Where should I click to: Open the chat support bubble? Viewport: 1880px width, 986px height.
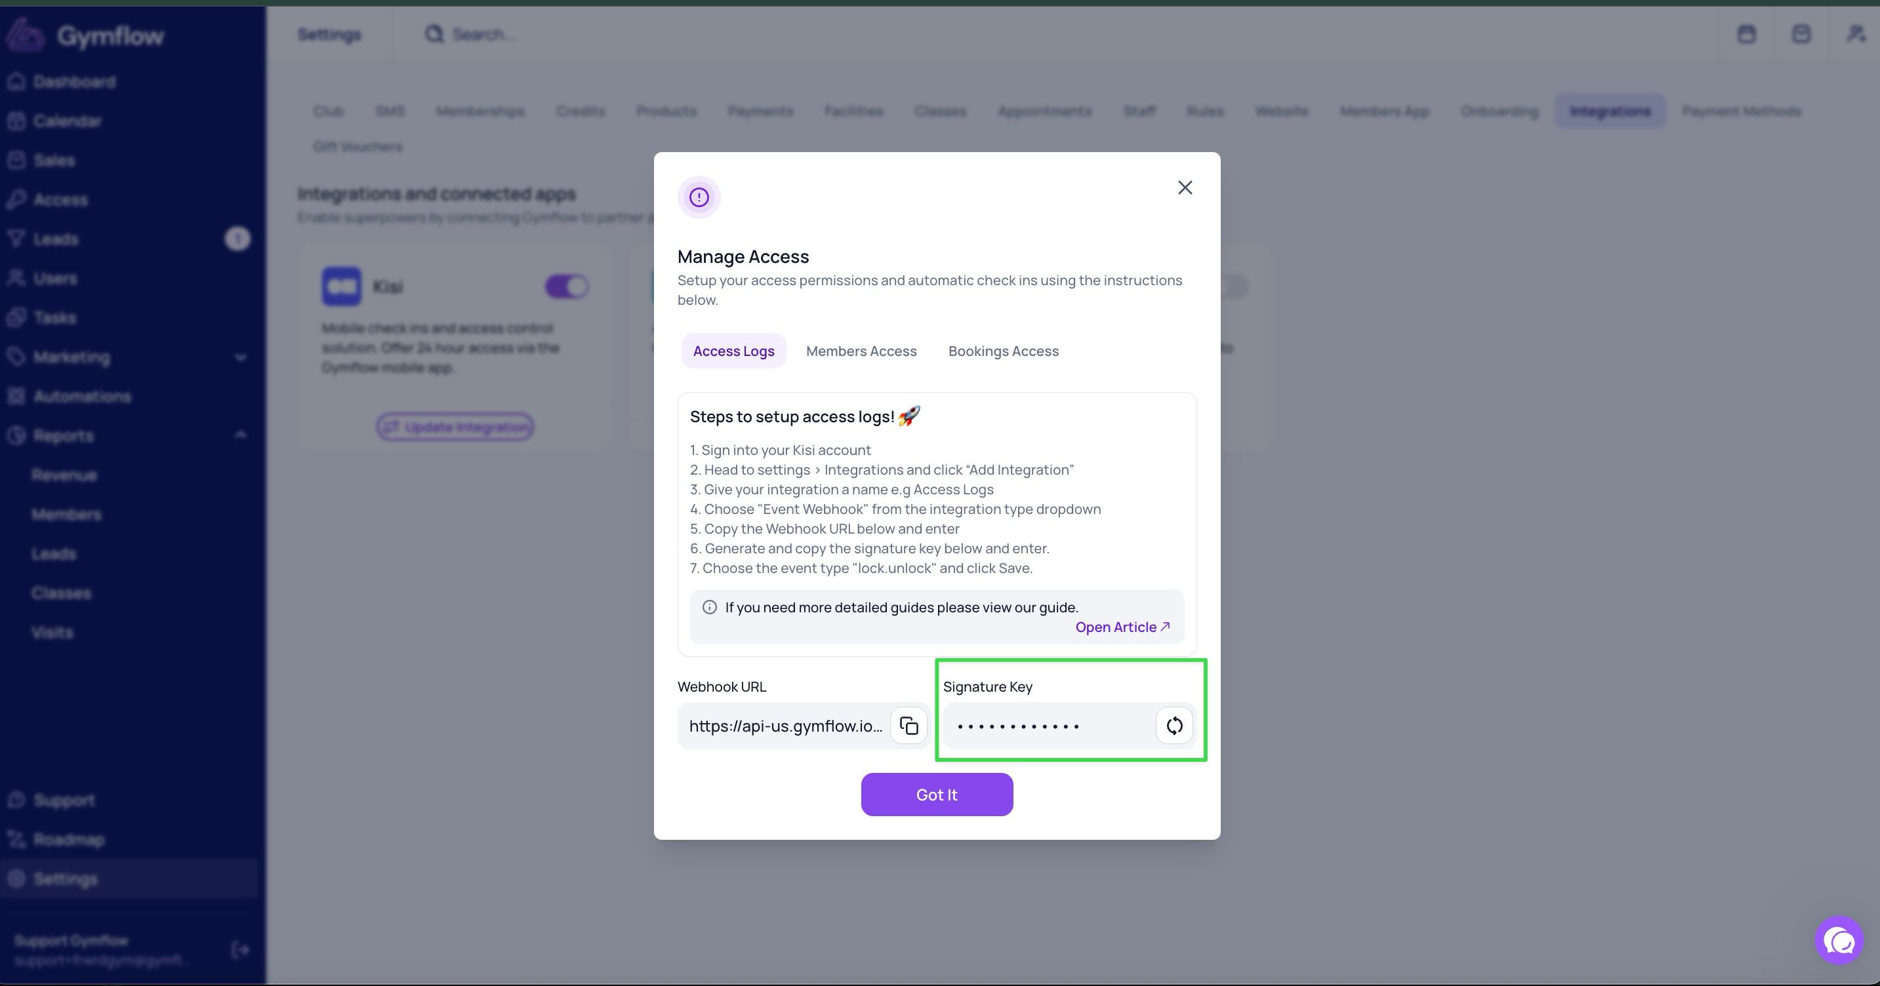(1839, 941)
